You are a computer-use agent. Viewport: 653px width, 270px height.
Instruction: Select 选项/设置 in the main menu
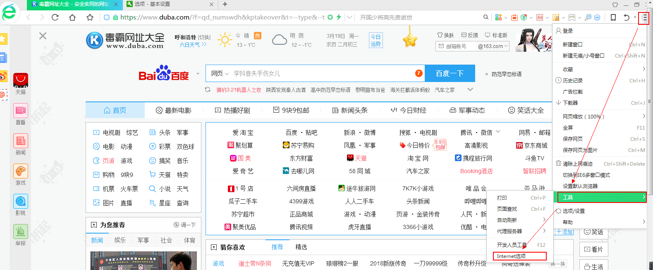coord(600,211)
